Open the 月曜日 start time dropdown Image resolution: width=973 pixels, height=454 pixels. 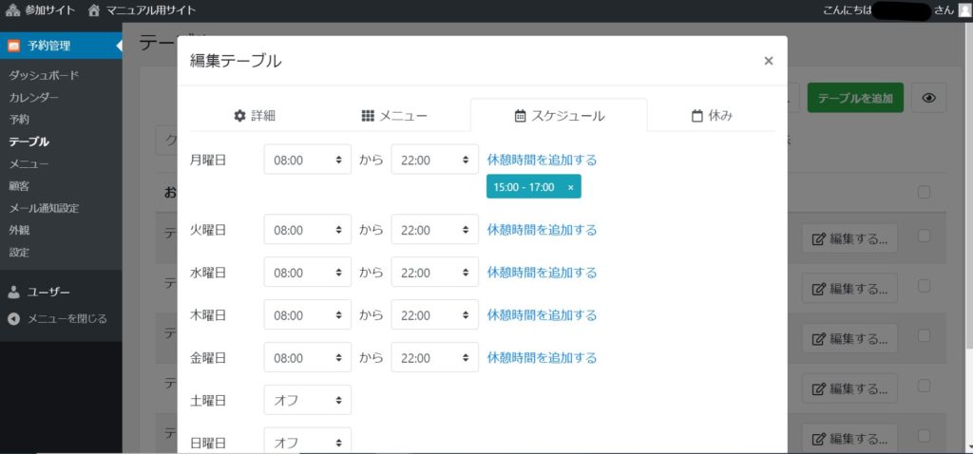[x=307, y=161]
